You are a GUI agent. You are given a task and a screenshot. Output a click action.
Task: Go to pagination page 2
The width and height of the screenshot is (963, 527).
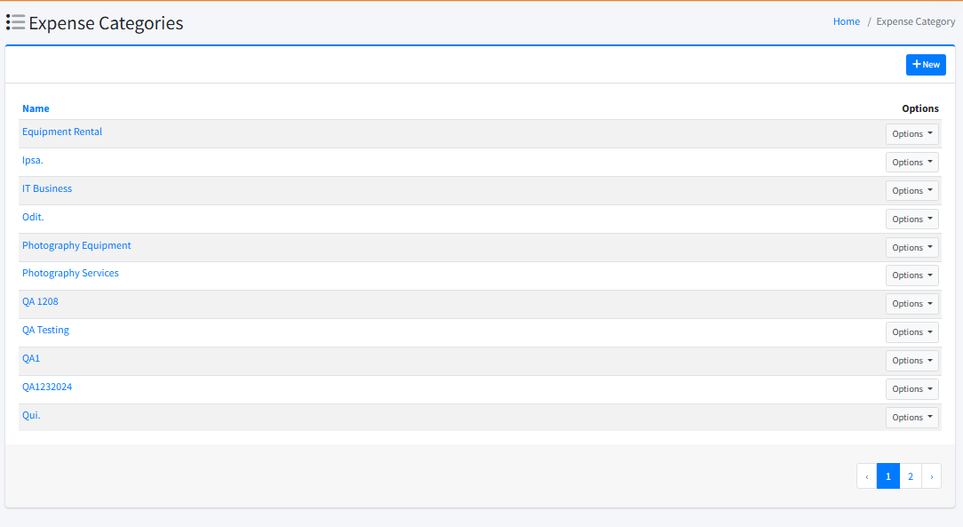point(911,476)
